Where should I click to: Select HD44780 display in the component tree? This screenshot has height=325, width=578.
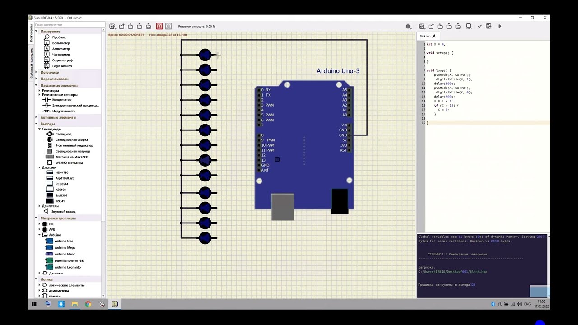(x=61, y=172)
